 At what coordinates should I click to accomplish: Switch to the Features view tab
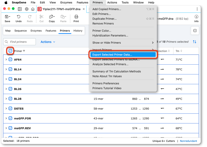[51, 31]
